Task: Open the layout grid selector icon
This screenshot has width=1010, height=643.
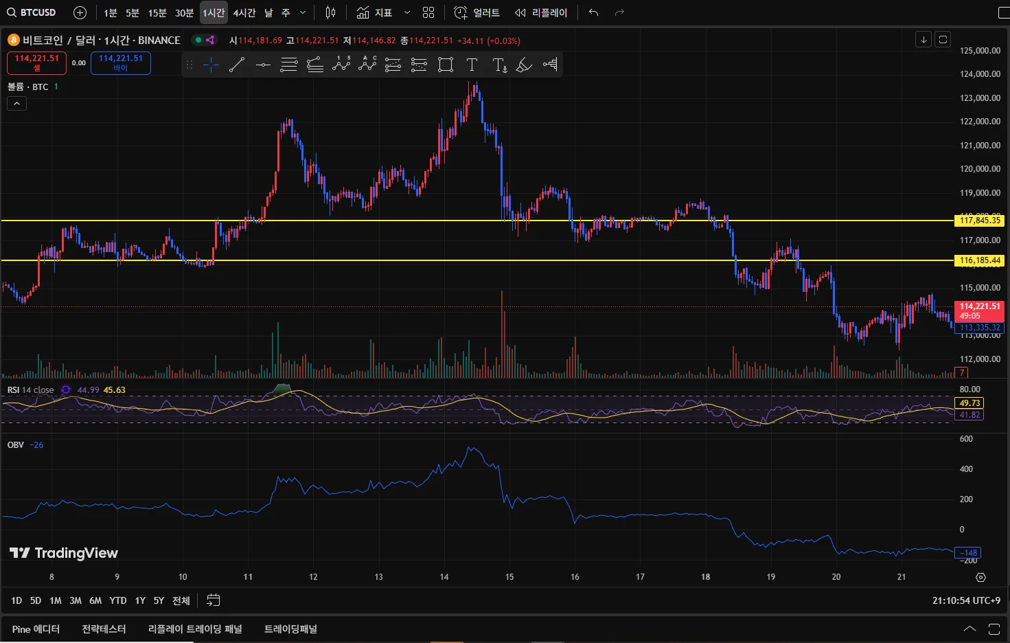Action: [428, 12]
